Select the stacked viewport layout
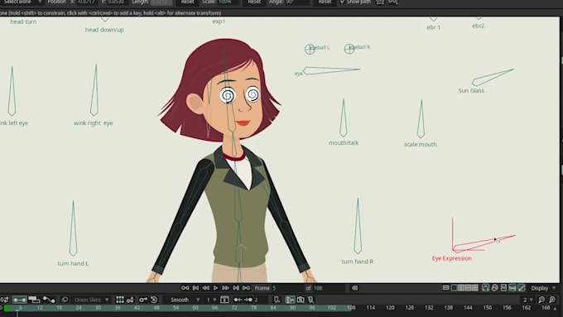563x317 pixels. point(468,288)
